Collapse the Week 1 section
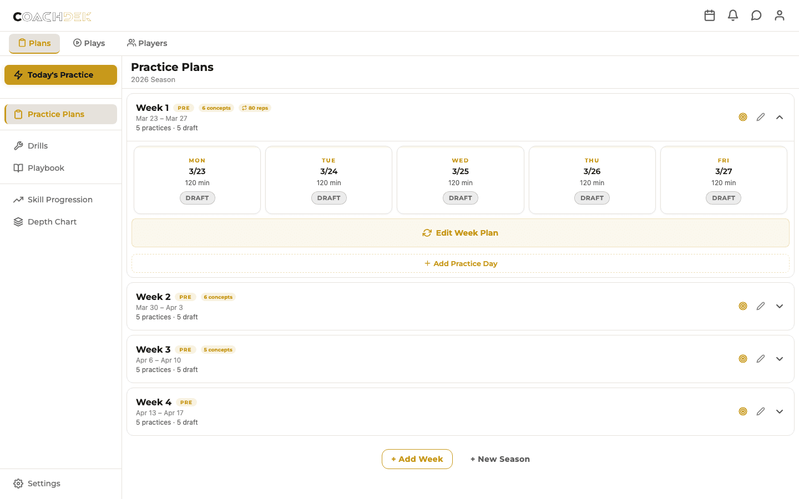The image size is (799, 499). pyautogui.click(x=780, y=117)
